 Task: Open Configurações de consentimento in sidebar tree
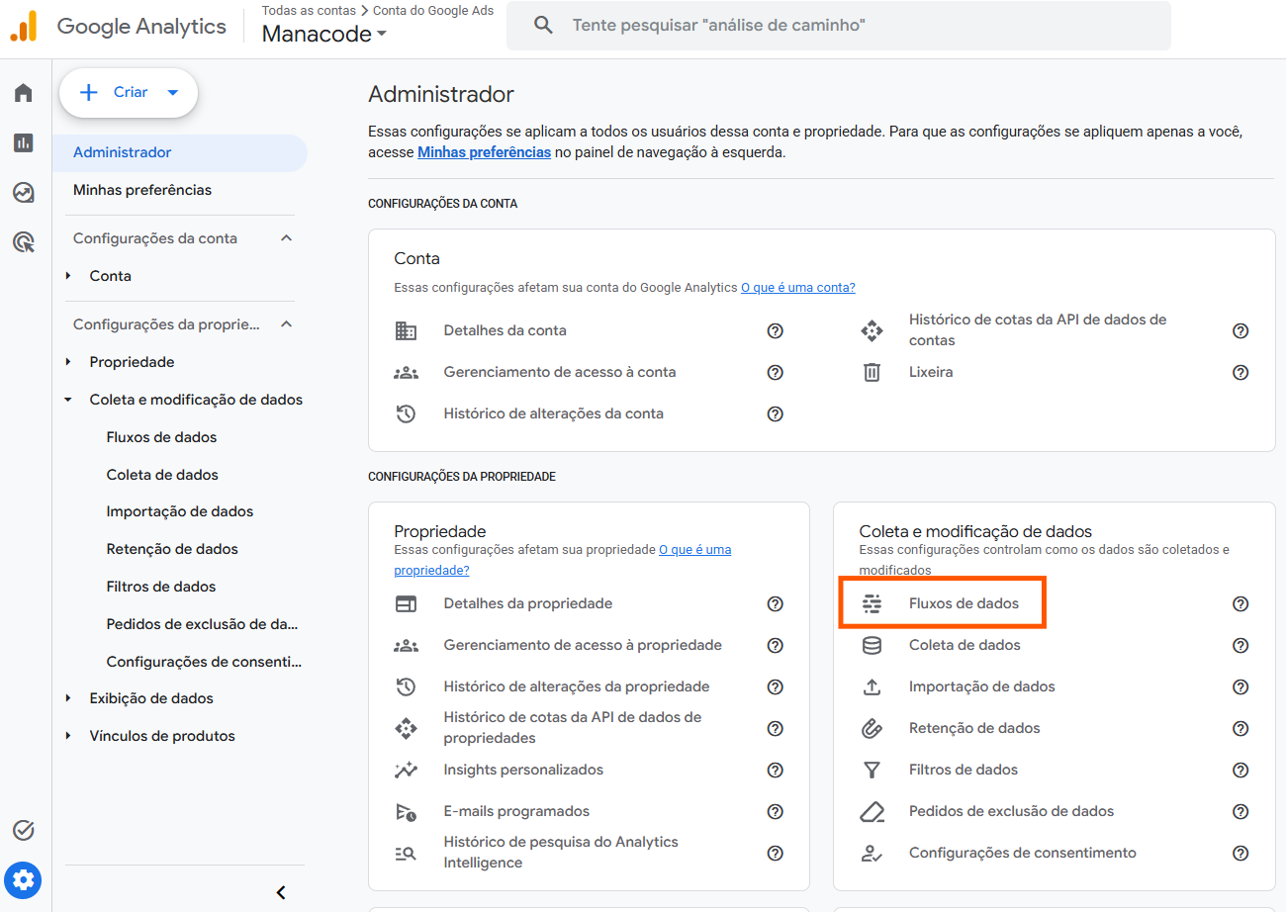point(204,662)
